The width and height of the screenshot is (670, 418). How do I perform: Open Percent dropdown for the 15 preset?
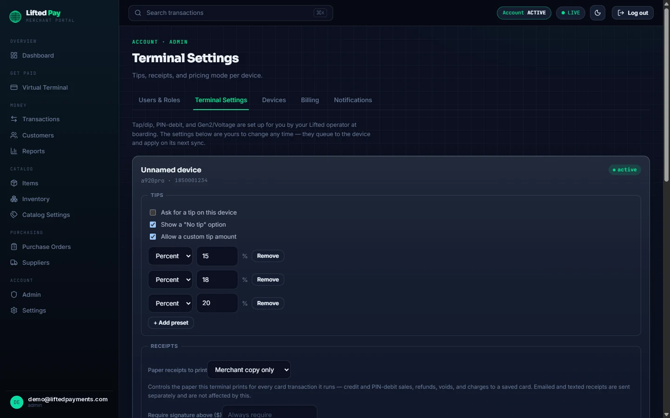pos(170,256)
